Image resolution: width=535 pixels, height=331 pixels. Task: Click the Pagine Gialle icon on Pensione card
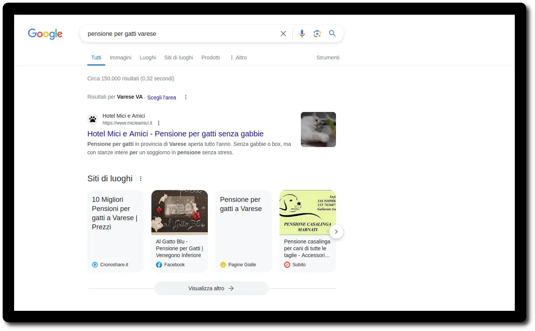coord(223,264)
